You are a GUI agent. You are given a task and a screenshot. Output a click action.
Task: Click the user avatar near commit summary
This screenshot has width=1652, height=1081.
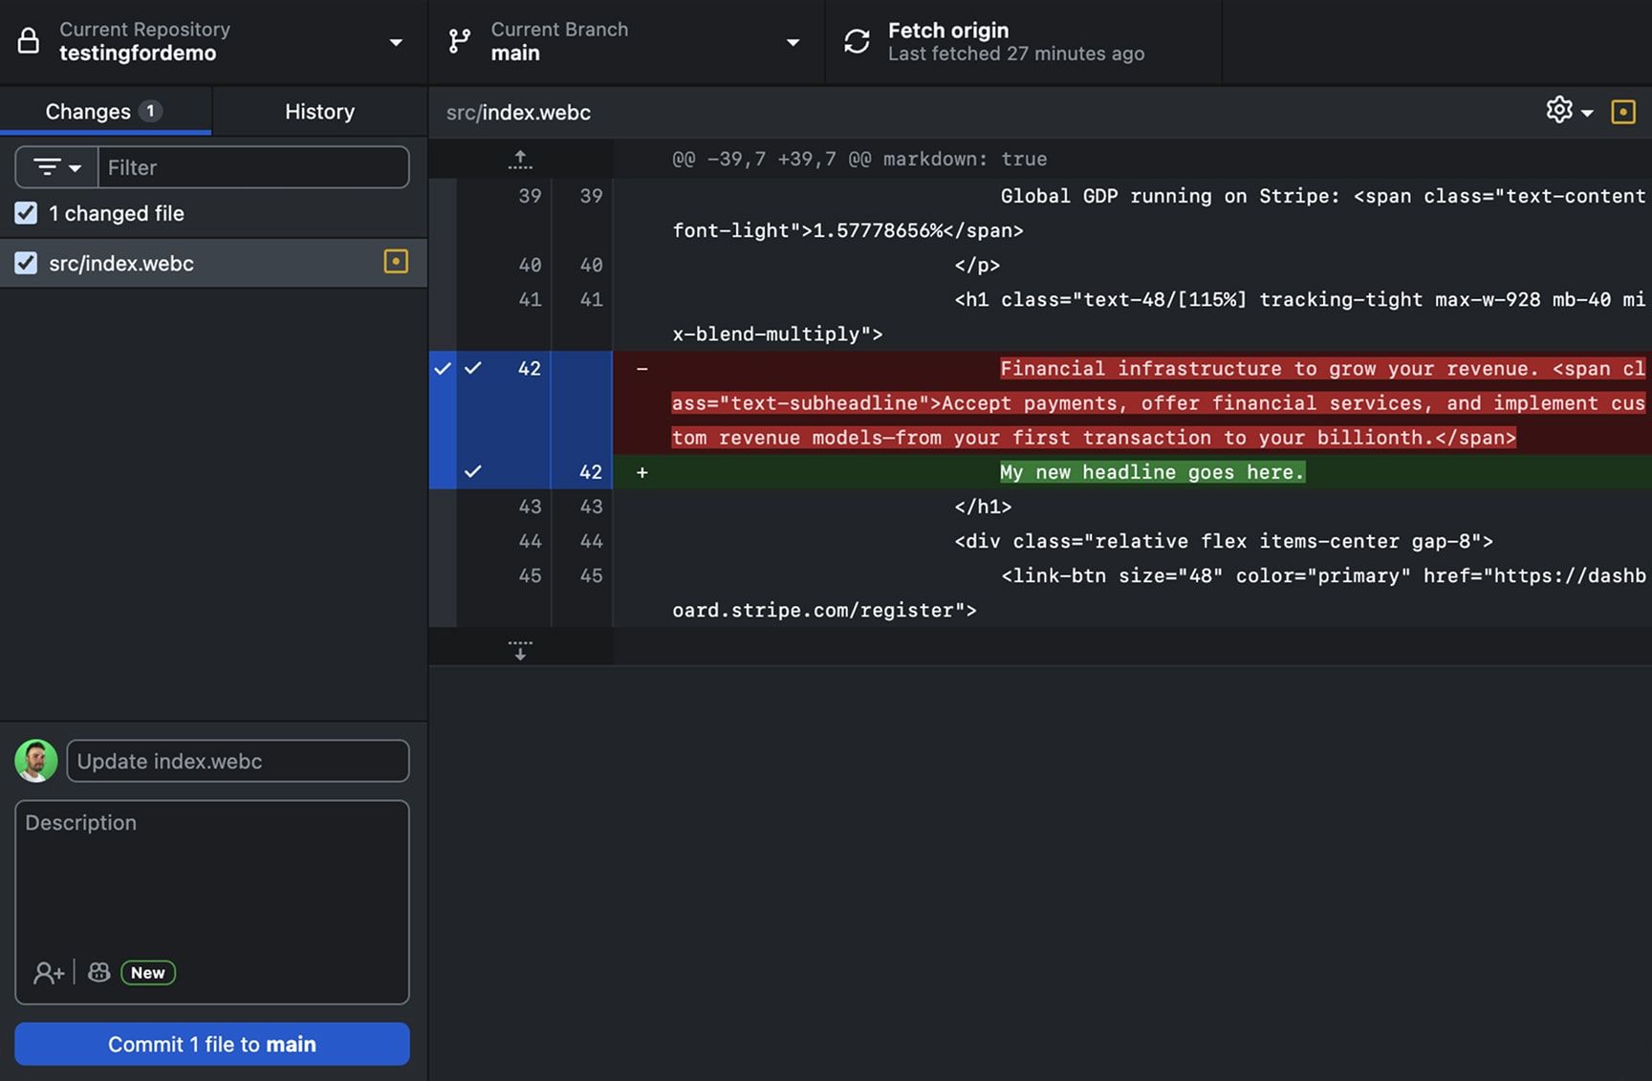[x=36, y=761]
